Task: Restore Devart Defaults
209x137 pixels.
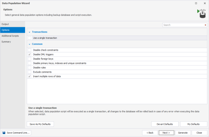Action: point(165,124)
